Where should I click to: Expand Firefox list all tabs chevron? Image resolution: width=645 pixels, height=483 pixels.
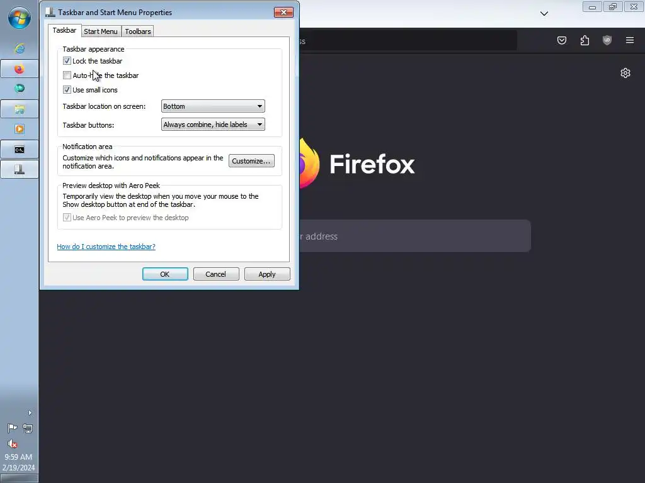click(544, 14)
